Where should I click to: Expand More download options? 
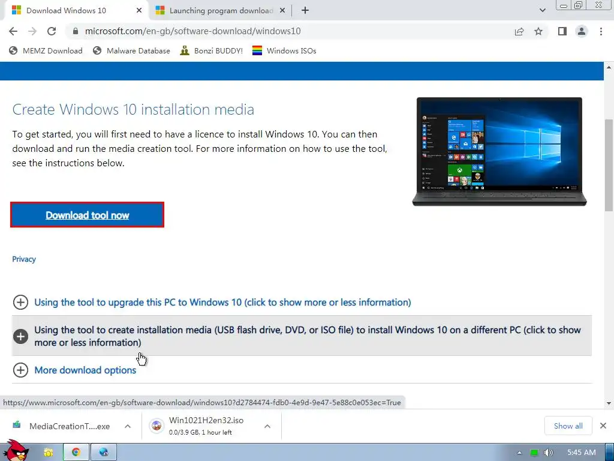point(74,370)
